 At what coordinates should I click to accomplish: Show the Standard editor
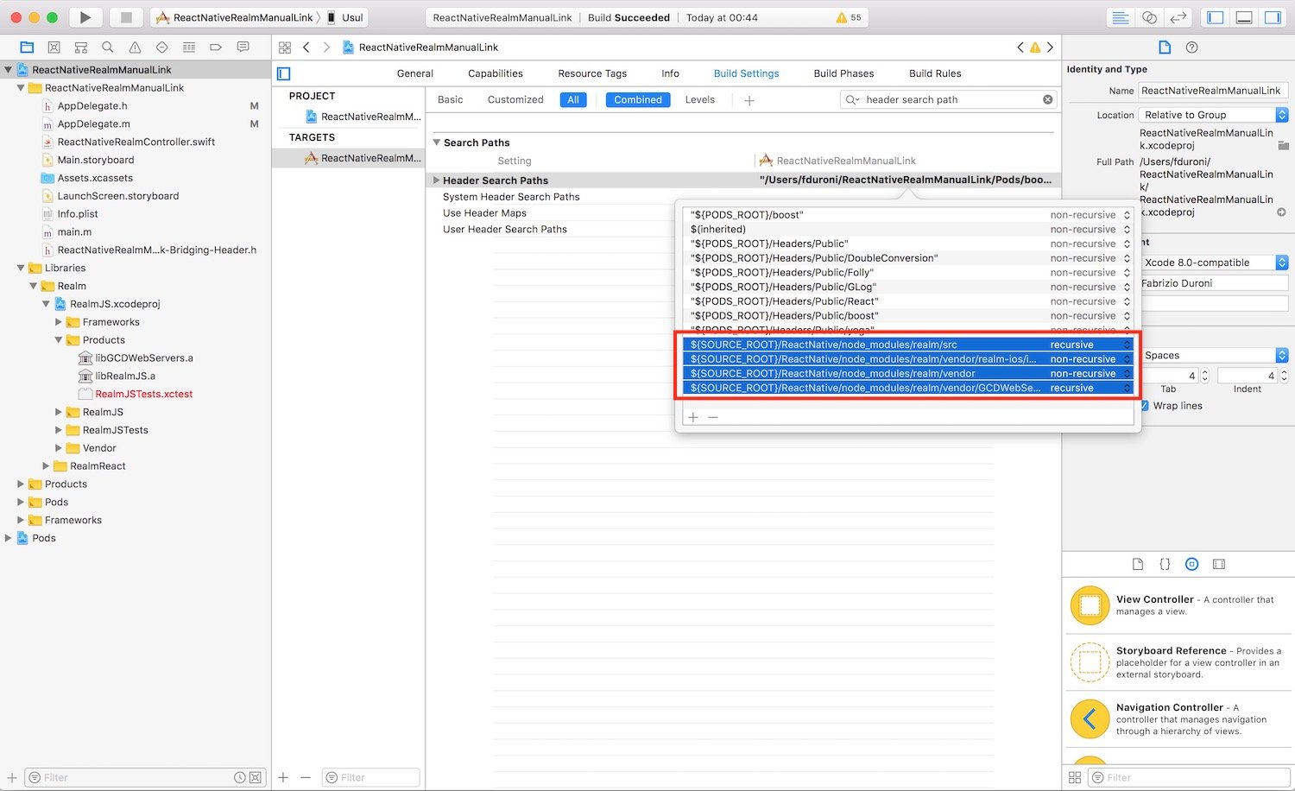tap(1121, 17)
